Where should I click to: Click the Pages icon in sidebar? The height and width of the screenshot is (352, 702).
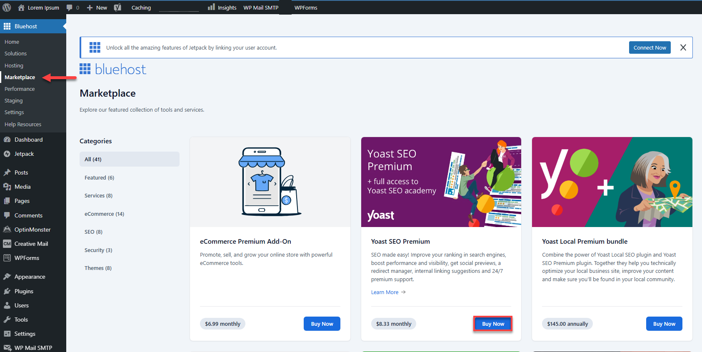(x=7, y=201)
